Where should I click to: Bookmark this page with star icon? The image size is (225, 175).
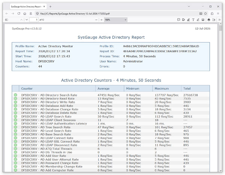[205, 14]
